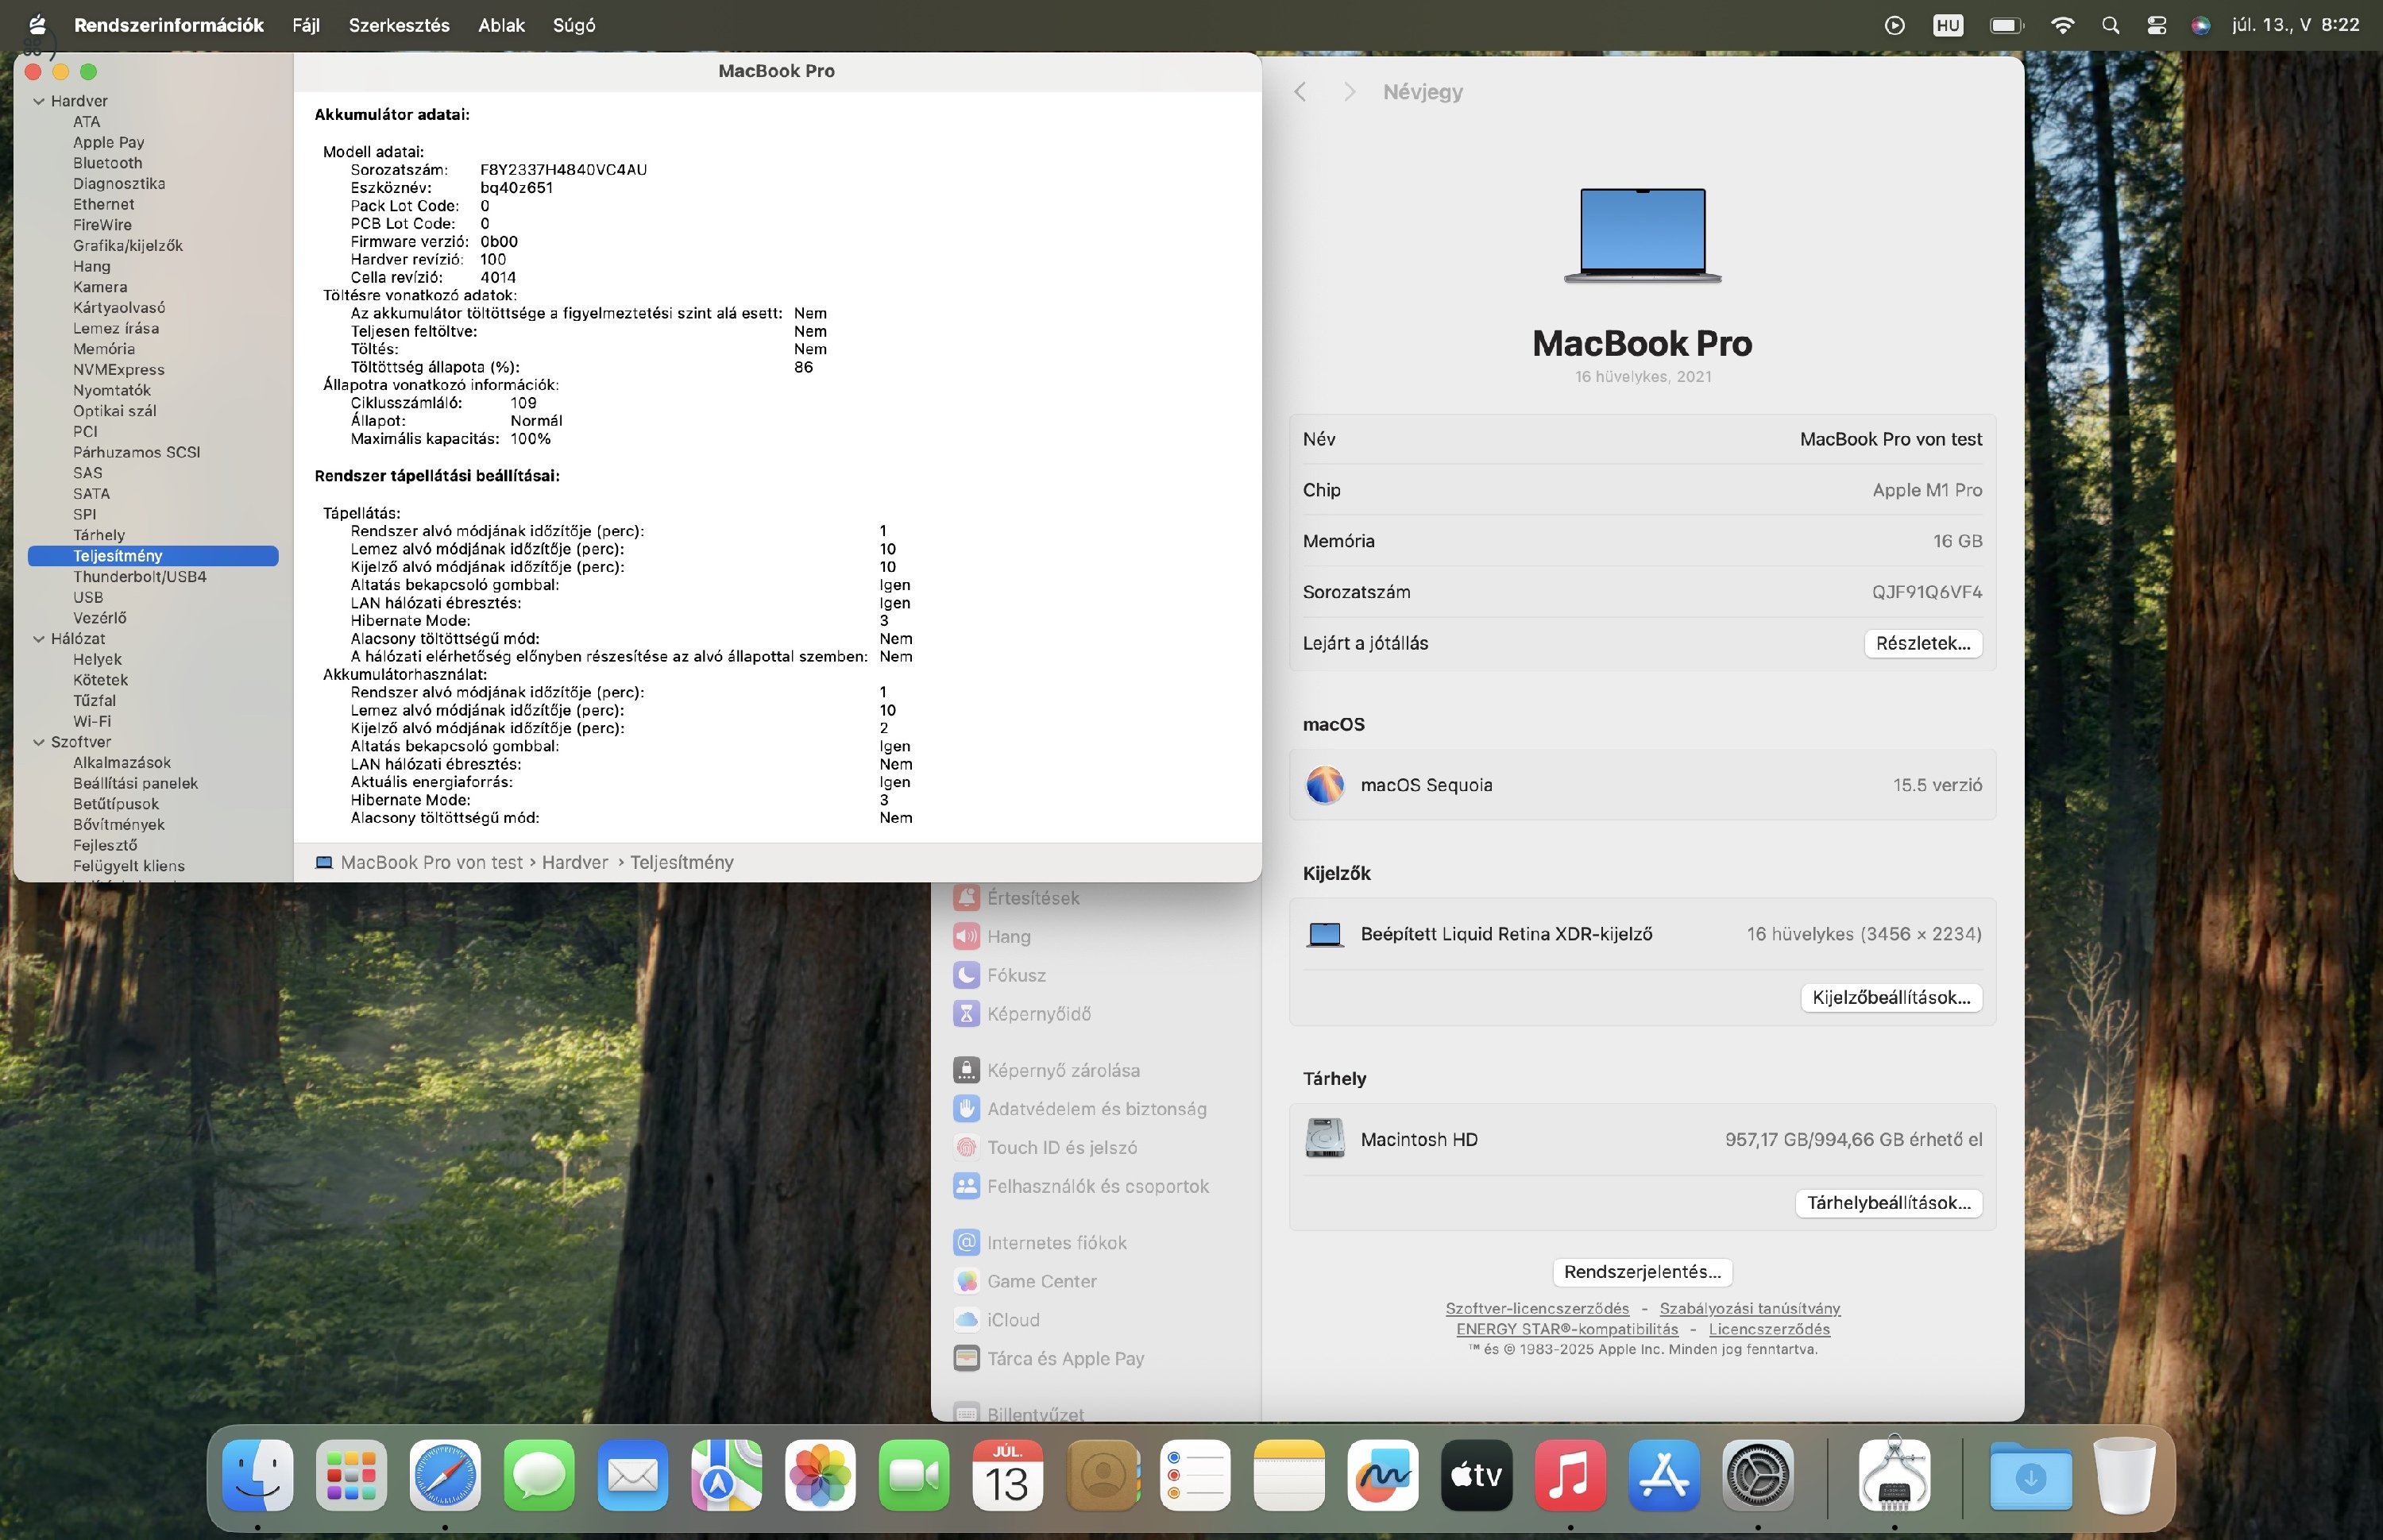Click Tárhelybeállítások... button
Viewport: 2383px width, 1540px height.
[1888, 1203]
